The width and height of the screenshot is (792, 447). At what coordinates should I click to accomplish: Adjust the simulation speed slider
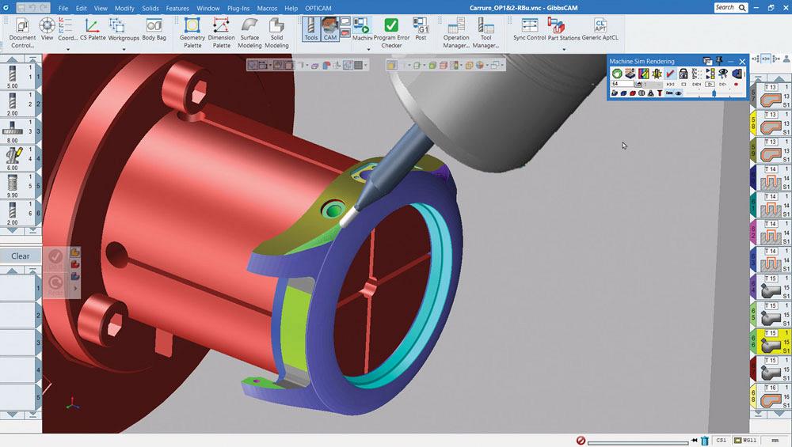[714, 93]
